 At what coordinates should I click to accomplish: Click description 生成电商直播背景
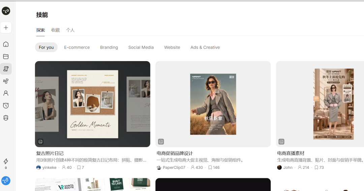coord(321,160)
